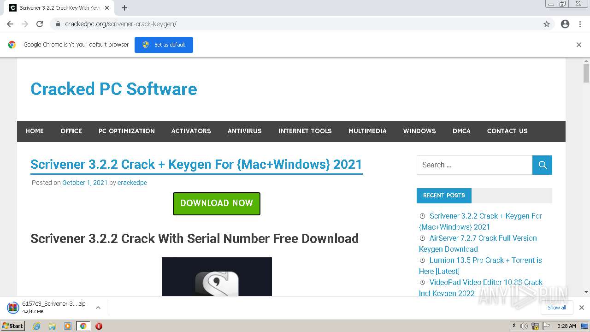Open recent post AirServer 7.2.7 Crack
The image size is (590, 332).
(x=478, y=243)
